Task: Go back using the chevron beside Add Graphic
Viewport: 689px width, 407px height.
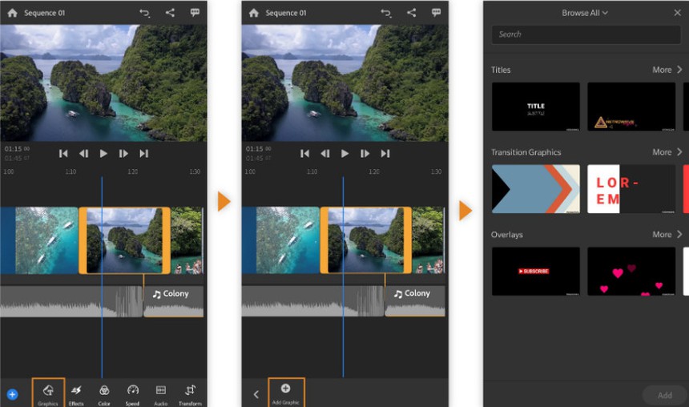Action: coord(256,394)
